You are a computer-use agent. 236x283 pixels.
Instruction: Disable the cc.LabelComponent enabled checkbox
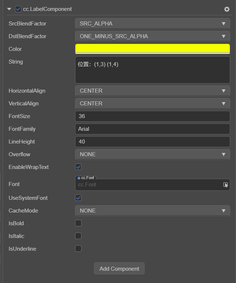(18, 9)
